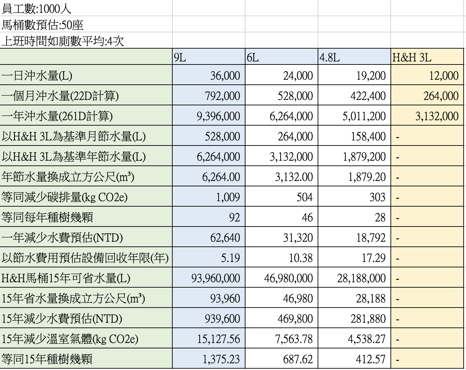Image resolution: width=466 pixels, height=370 pixels.
Task: Select the cell with value 1,879.20
Action: pos(354,176)
